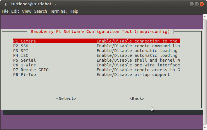Open the Terminal menu
This screenshot has height=130, width=207.
58,11
